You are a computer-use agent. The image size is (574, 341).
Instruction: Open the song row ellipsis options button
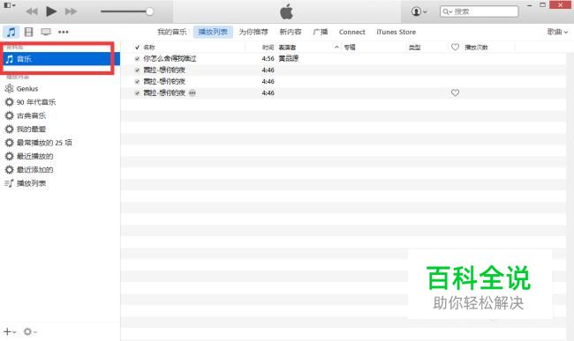click(193, 93)
